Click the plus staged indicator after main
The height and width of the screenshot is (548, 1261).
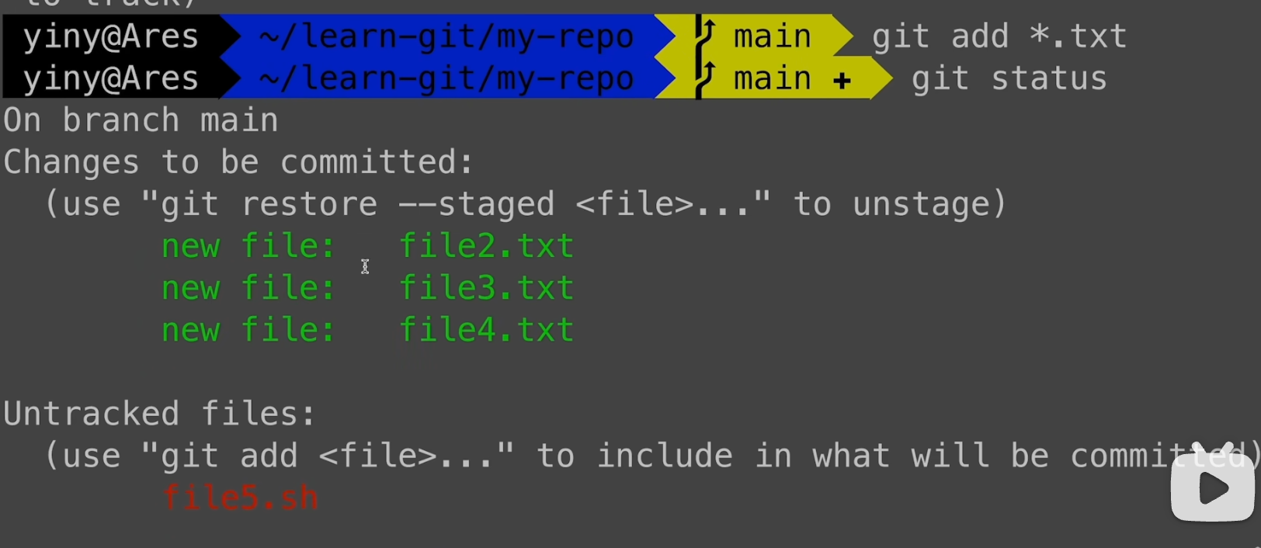point(842,81)
